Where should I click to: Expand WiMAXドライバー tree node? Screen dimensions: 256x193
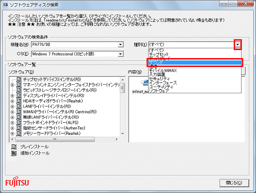[x=12, y=112]
